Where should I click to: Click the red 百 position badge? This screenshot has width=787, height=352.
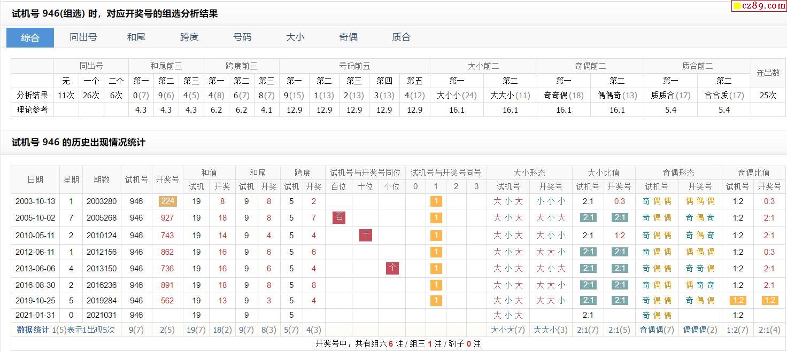338,217
